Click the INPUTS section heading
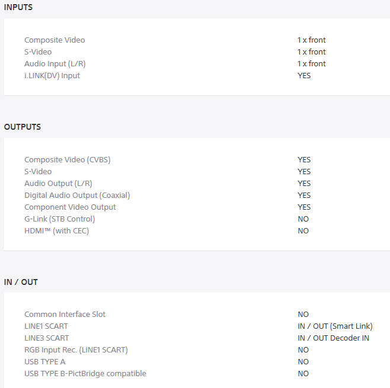This screenshot has height=388, width=390. pyautogui.click(x=18, y=8)
